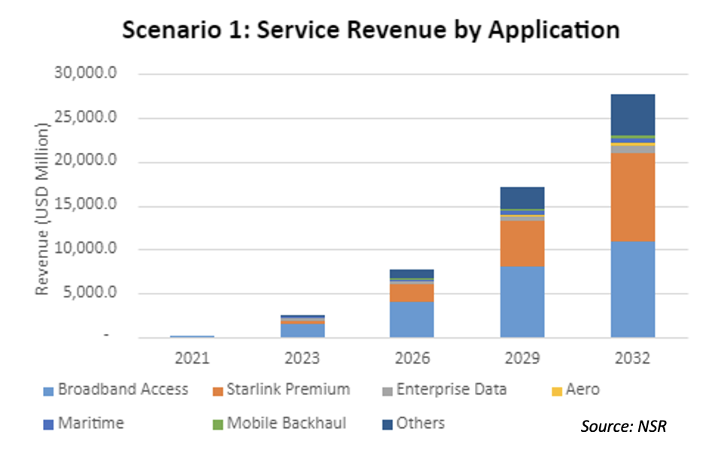The height and width of the screenshot is (462, 724).
Task: Select the 'Mobile Backhaul' legend label
Action: coord(286,423)
